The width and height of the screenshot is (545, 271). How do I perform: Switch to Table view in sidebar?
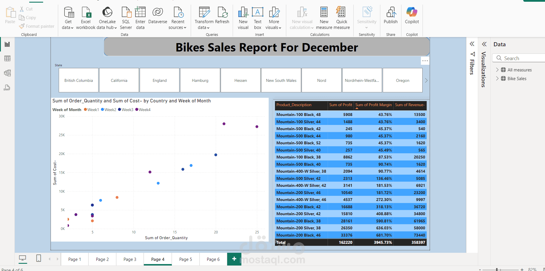pos(7,58)
